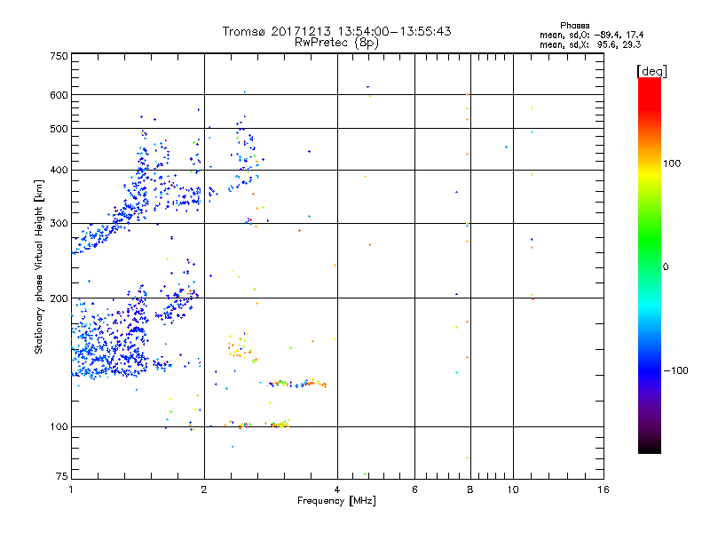The width and height of the screenshot is (710, 533).
Task: Click the x-axis label '10'
Action: pyautogui.click(x=513, y=489)
